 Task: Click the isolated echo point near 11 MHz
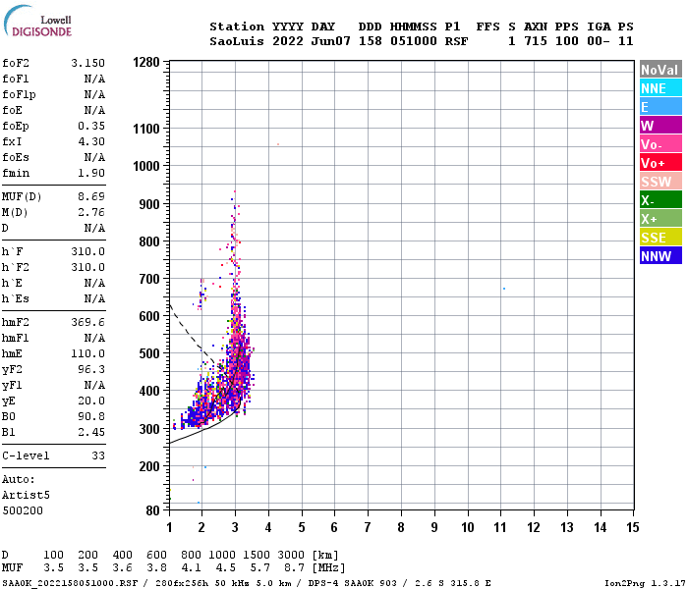pos(503,289)
